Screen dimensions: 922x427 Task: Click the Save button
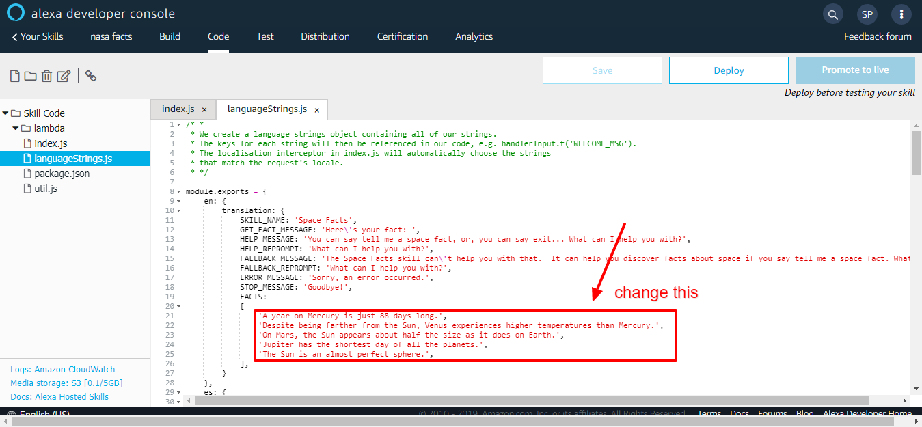(602, 70)
